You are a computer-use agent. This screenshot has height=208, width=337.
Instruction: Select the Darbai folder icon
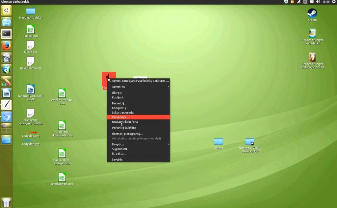[219, 143]
